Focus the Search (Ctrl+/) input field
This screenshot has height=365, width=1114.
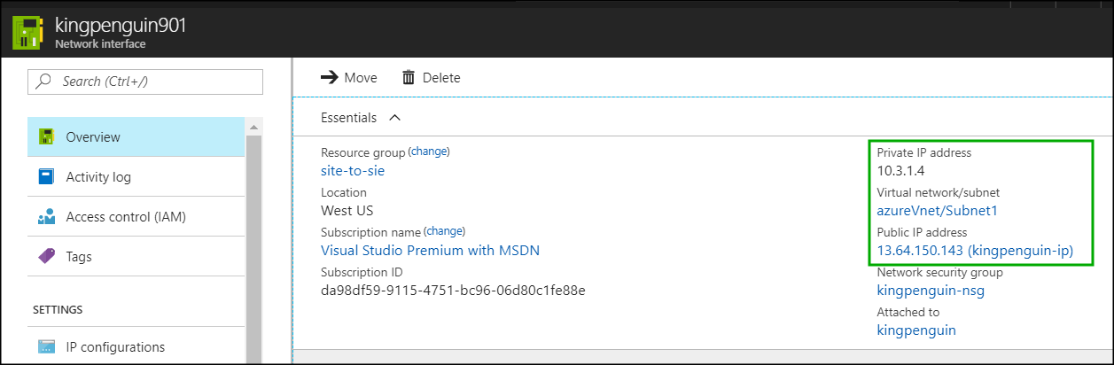(145, 82)
